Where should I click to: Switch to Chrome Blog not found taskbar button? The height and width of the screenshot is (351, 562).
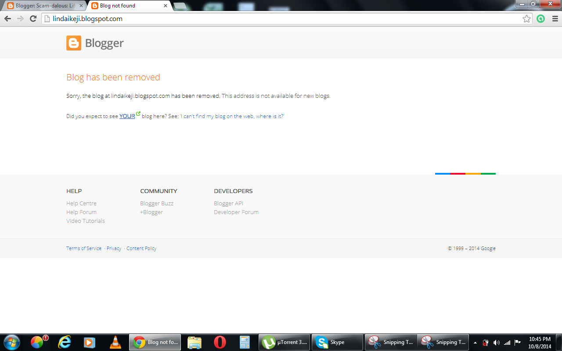(x=155, y=342)
